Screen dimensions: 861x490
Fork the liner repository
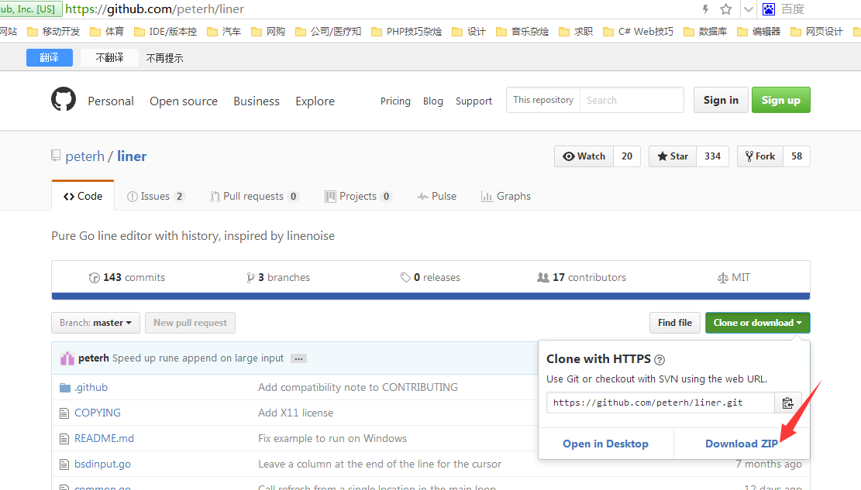(x=760, y=156)
